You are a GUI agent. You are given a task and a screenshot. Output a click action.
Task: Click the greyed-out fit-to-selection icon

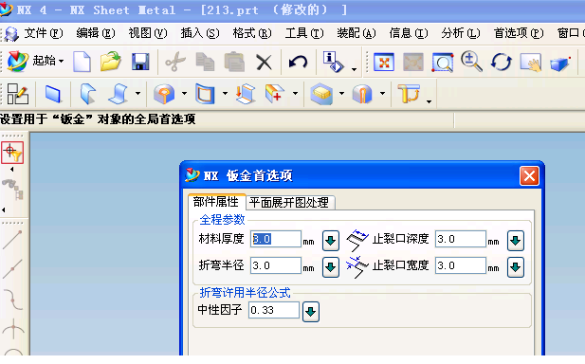413,62
